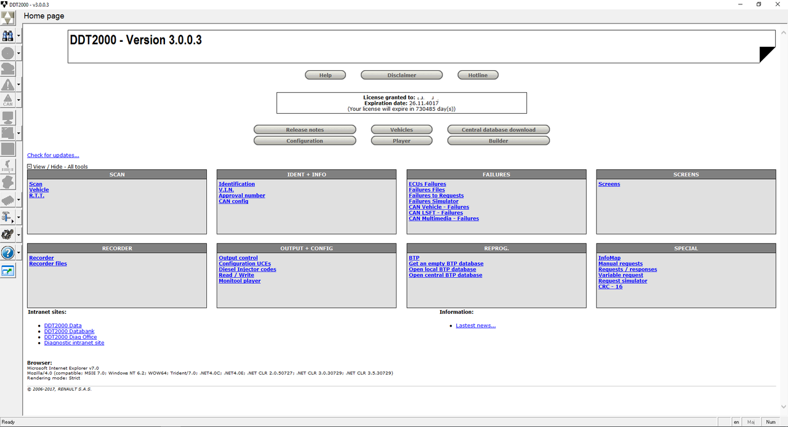Open dropdown arrow beside CAN icon
This screenshot has height=427, width=788.
[x=18, y=100]
